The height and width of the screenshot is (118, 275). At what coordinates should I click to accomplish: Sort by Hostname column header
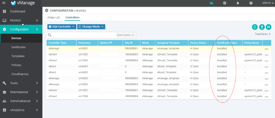(87, 43)
